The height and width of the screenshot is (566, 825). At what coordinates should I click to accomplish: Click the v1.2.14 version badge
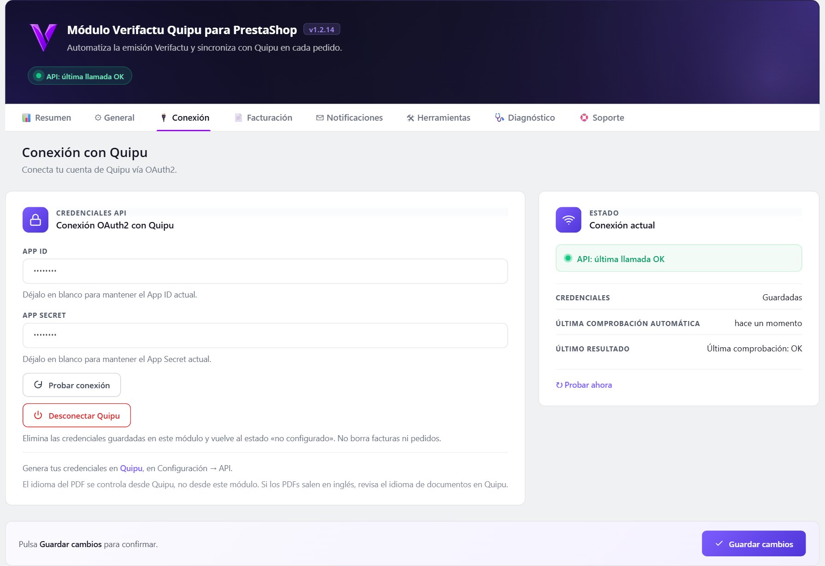(322, 29)
